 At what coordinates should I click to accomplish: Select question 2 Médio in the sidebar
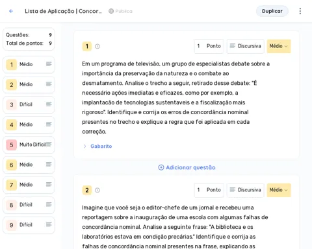pyautogui.click(x=29, y=84)
